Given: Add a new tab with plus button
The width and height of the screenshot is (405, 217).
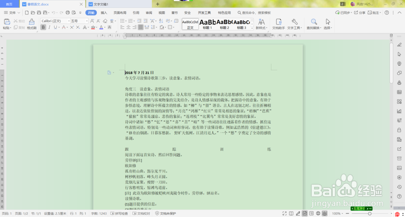Looking at the screenshot, I should point(158,4).
